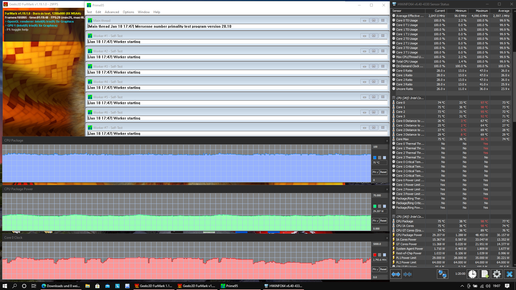
Task: Click Prime95 Worker #1 window icon
Action: pos(90,36)
